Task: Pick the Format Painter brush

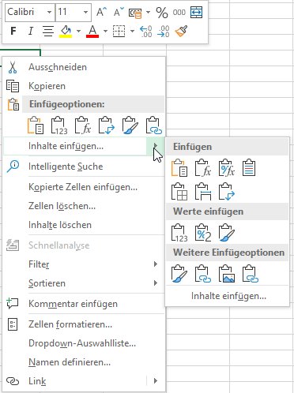Action: tap(181, 31)
